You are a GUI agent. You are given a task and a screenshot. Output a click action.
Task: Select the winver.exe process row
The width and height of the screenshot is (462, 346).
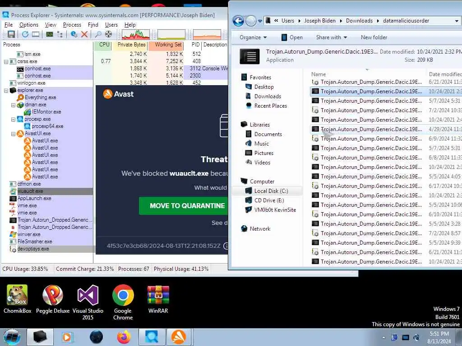(x=47, y=234)
